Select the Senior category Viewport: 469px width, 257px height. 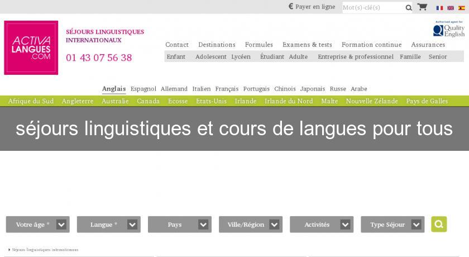click(438, 56)
